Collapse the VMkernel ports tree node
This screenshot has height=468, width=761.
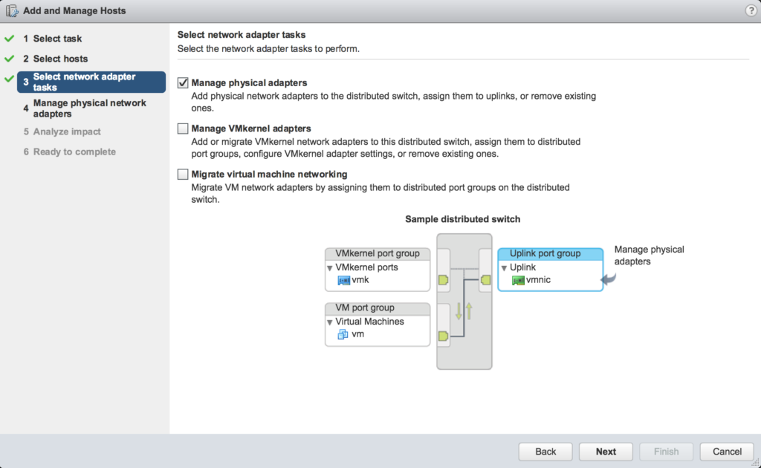point(329,268)
